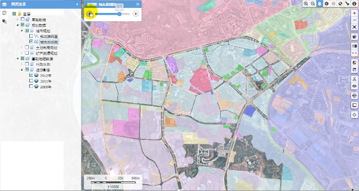
Task: Click the printer icon on the toolbar
Action: coord(355,96)
